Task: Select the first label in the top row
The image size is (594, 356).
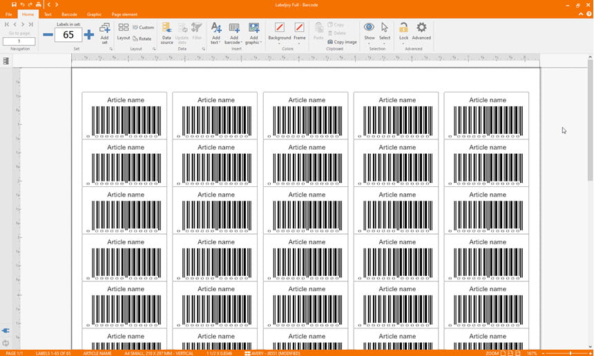Action: coord(124,115)
